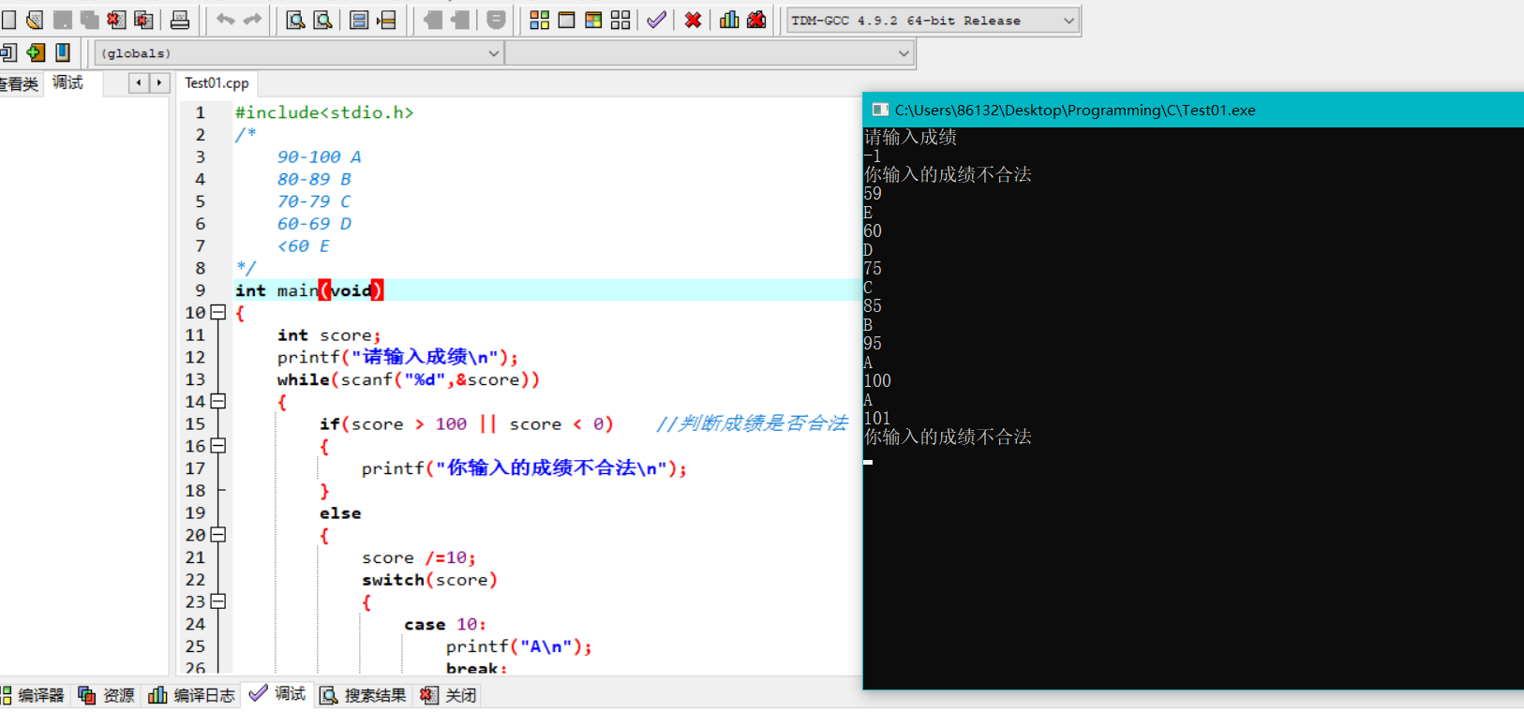Start debugging with the purple checkmark icon

coord(656,20)
